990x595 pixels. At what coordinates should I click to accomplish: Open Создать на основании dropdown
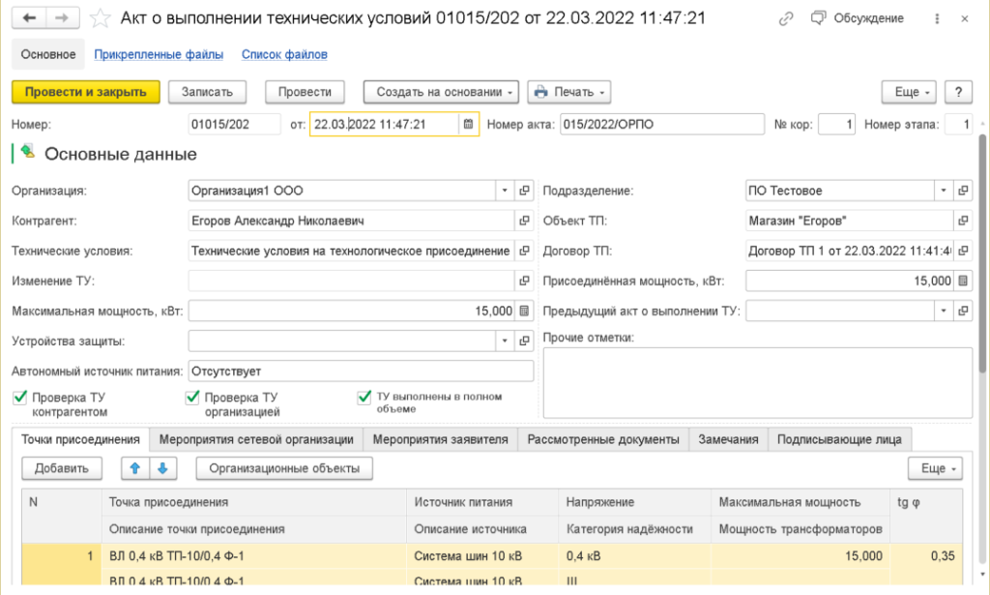tap(442, 92)
